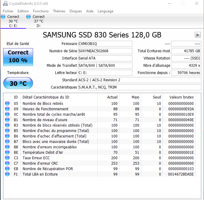Click the Valeurs brutes column header
This screenshot has height=200, width=204.
(182, 97)
